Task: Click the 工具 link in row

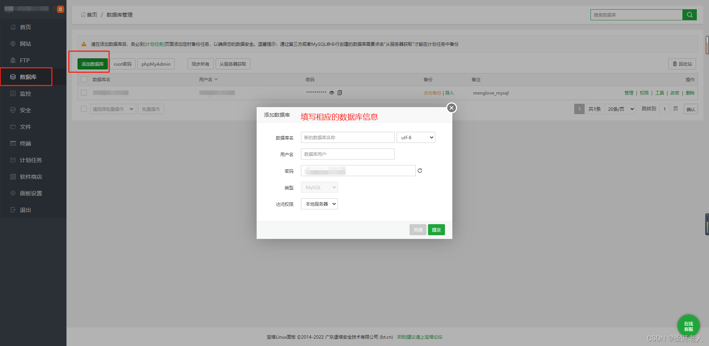Action: coord(660,93)
